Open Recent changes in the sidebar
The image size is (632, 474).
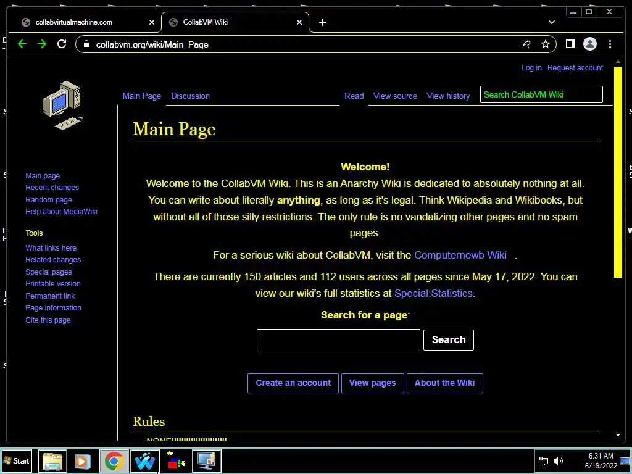[52, 188]
